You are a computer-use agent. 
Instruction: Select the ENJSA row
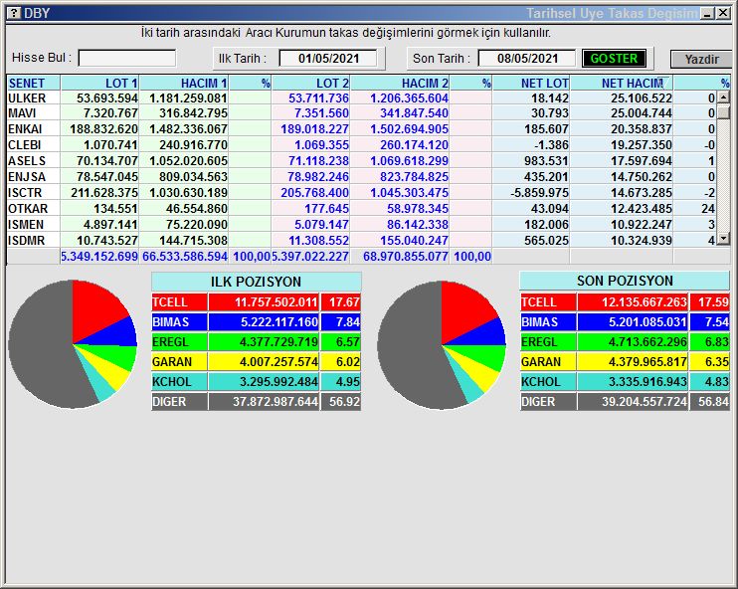pos(361,177)
